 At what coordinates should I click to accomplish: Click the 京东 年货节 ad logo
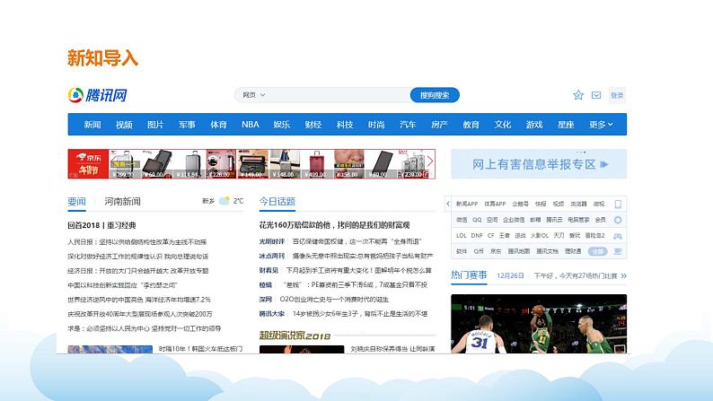88,164
